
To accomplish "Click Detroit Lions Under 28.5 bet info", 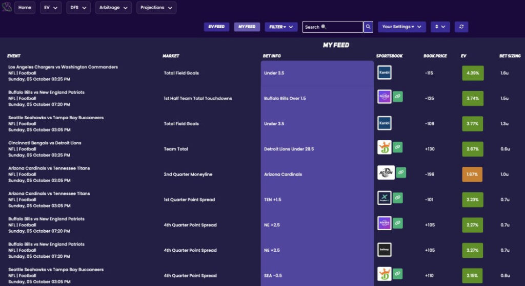I will pos(289,149).
